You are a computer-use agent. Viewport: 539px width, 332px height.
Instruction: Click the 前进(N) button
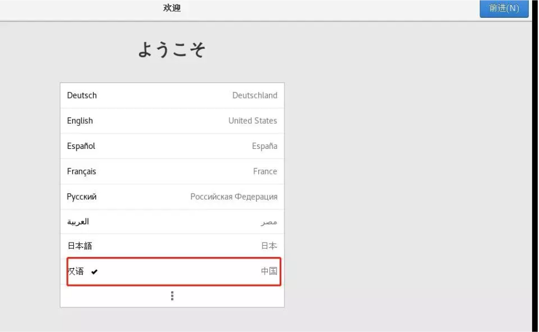tap(504, 9)
